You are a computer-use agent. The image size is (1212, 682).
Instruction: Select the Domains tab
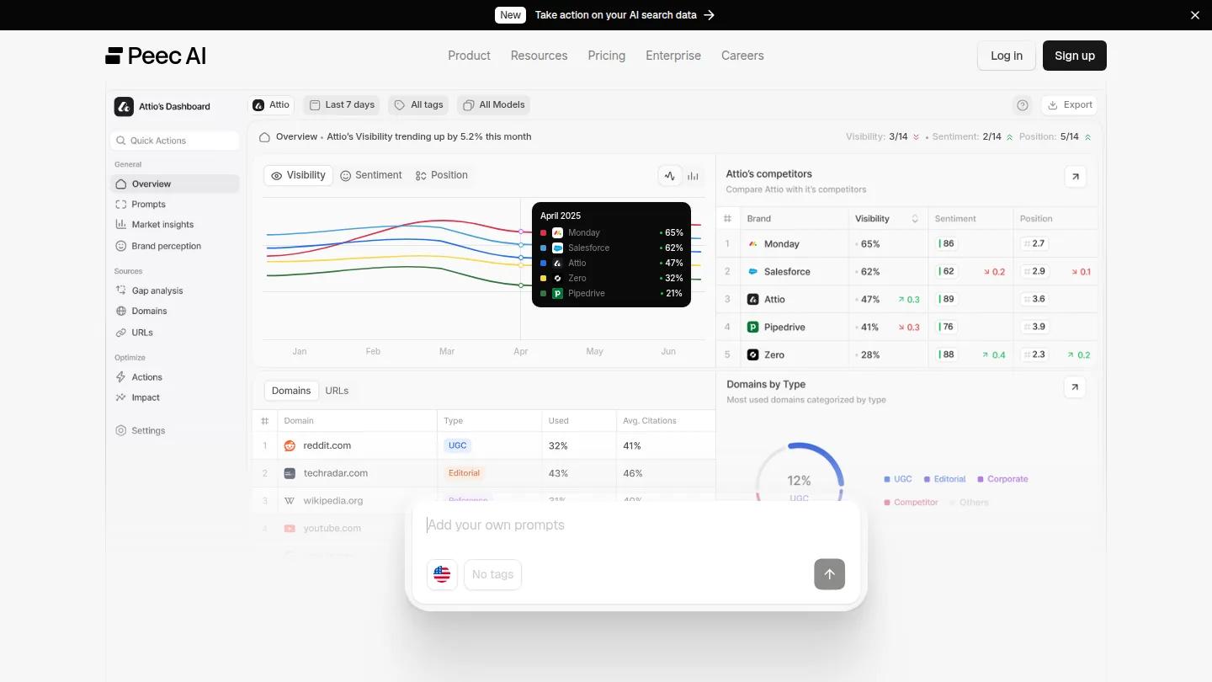click(x=291, y=391)
